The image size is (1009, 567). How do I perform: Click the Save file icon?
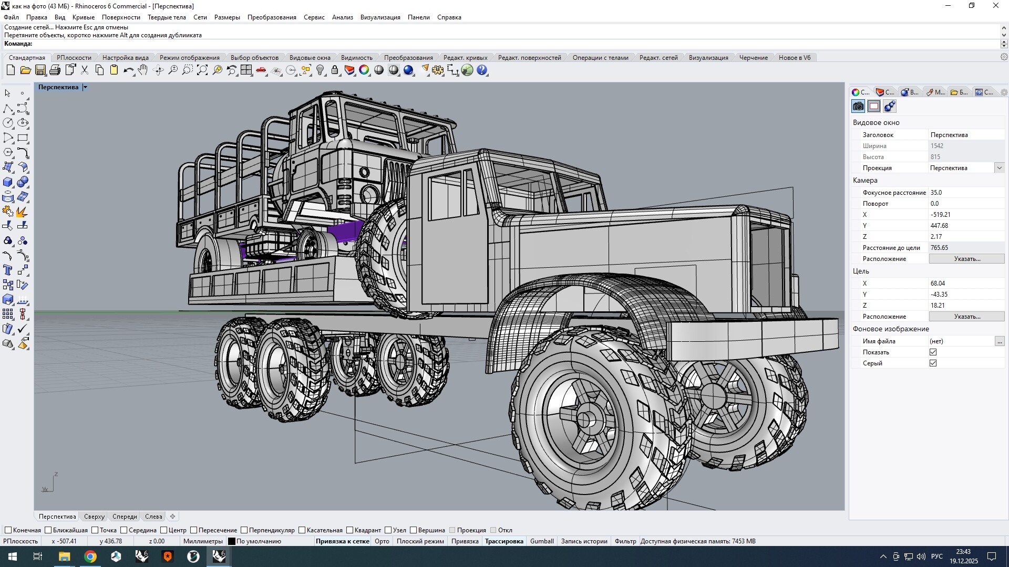(x=40, y=70)
